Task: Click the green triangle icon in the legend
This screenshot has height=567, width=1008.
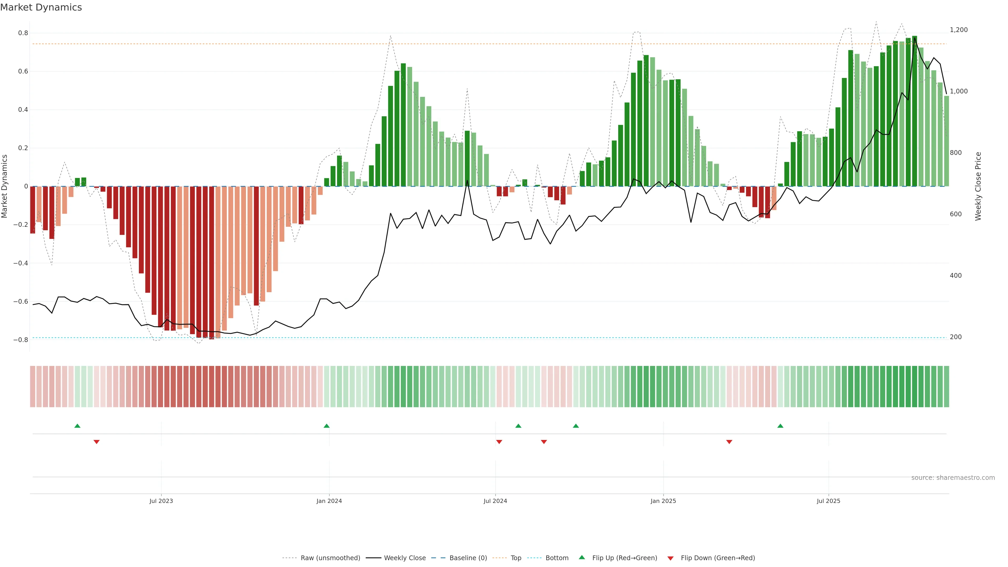Action: 582,557
